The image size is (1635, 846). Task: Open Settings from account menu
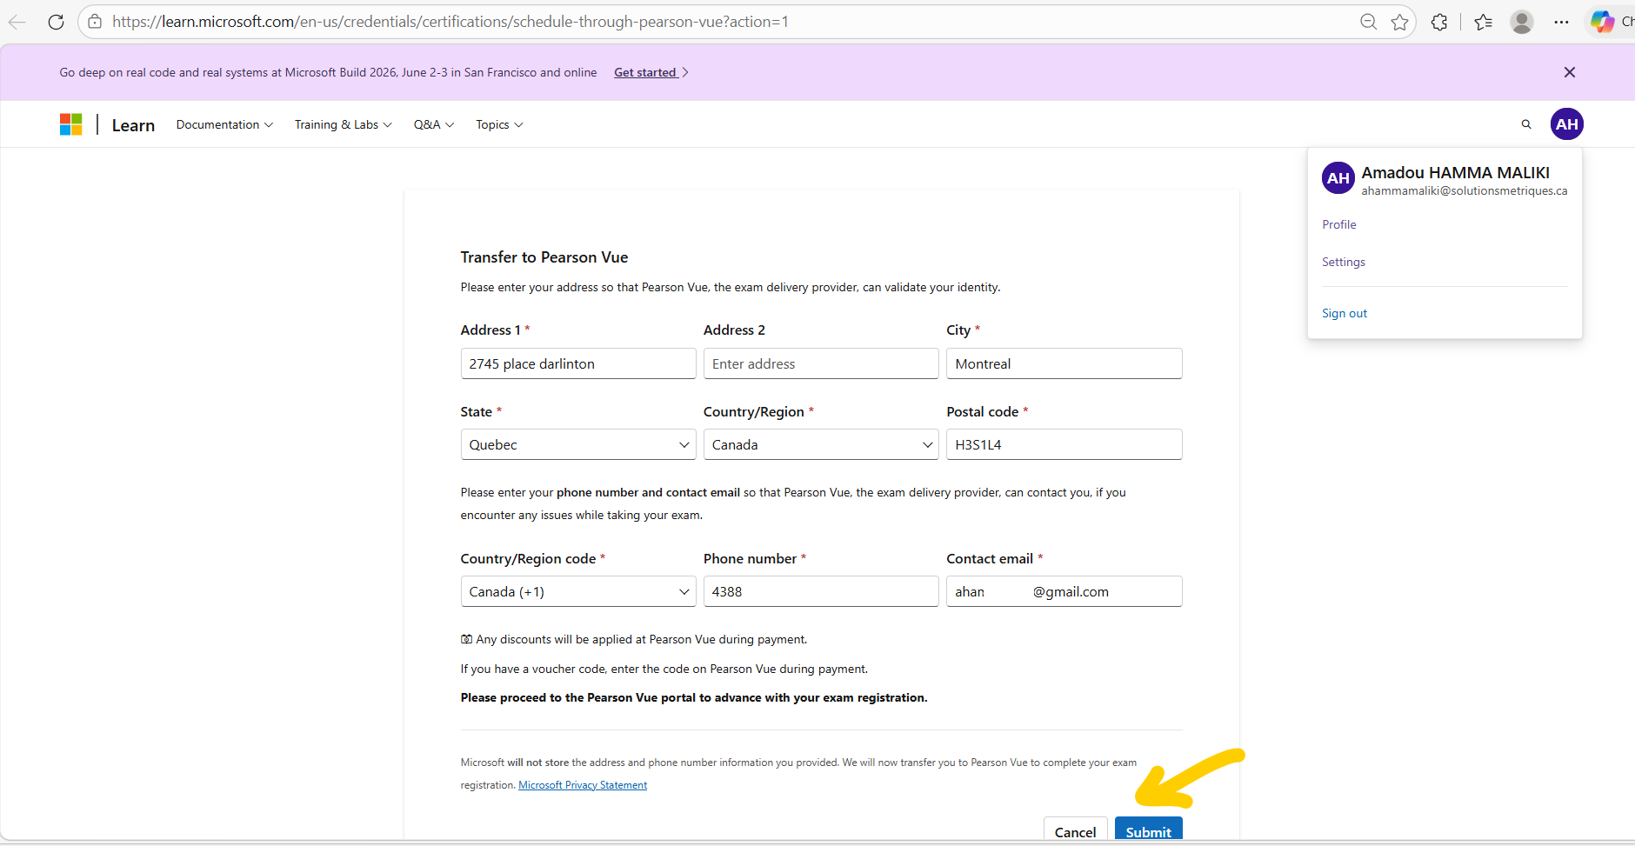point(1344,262)
